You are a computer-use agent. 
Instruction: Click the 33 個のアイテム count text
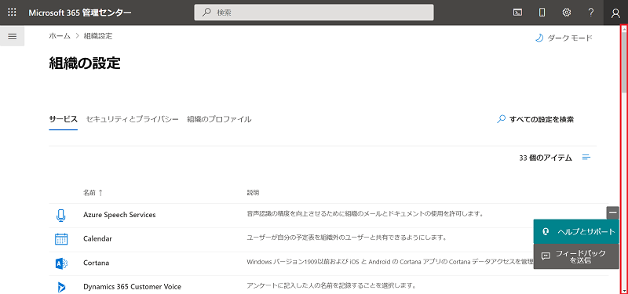pyautogui.click(x=546, y=158)
